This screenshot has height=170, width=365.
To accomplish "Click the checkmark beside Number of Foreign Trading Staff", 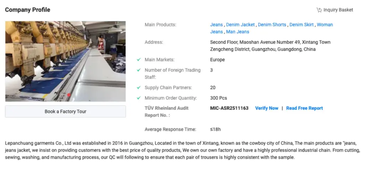I will click(139, 70).
